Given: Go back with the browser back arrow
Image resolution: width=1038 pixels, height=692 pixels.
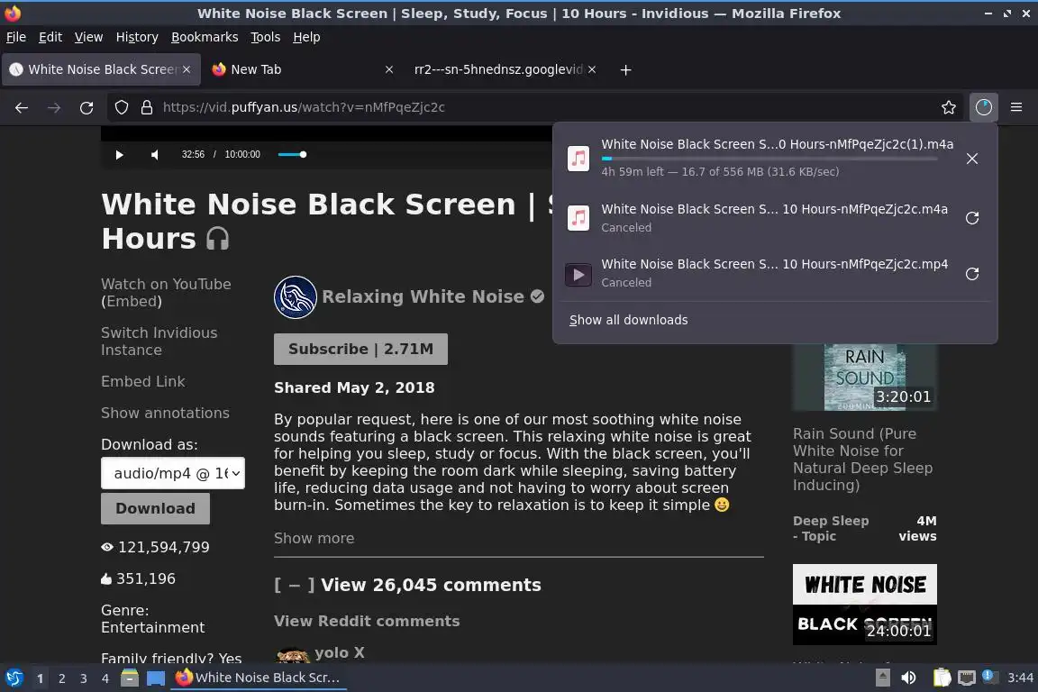Looking at the screenshot, I should tap(22, 107).
